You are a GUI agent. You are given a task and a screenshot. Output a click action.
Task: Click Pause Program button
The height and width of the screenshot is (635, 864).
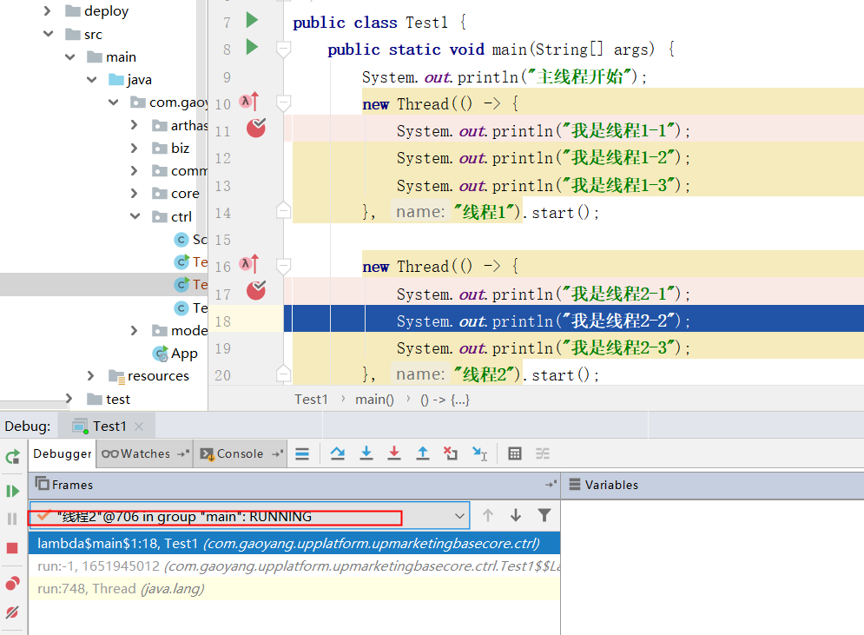[12, 519]
